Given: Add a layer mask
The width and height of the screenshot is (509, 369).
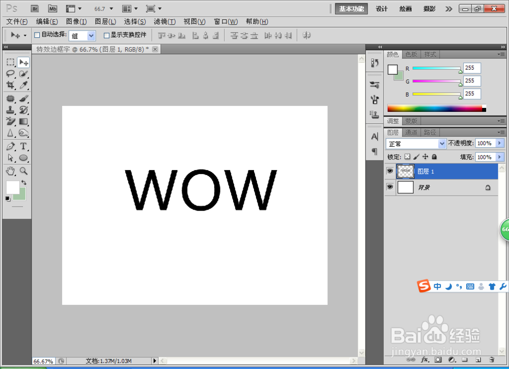Looking at the screenshot, I should [438, 360].
